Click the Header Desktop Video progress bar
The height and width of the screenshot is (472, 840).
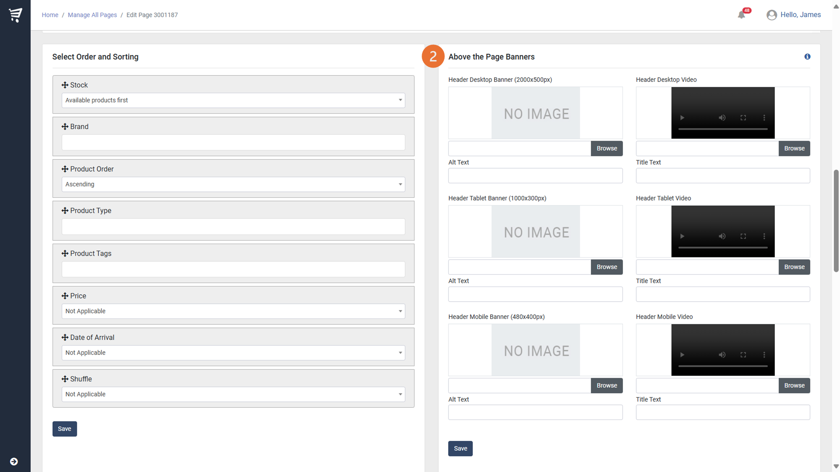pos(723,129)
